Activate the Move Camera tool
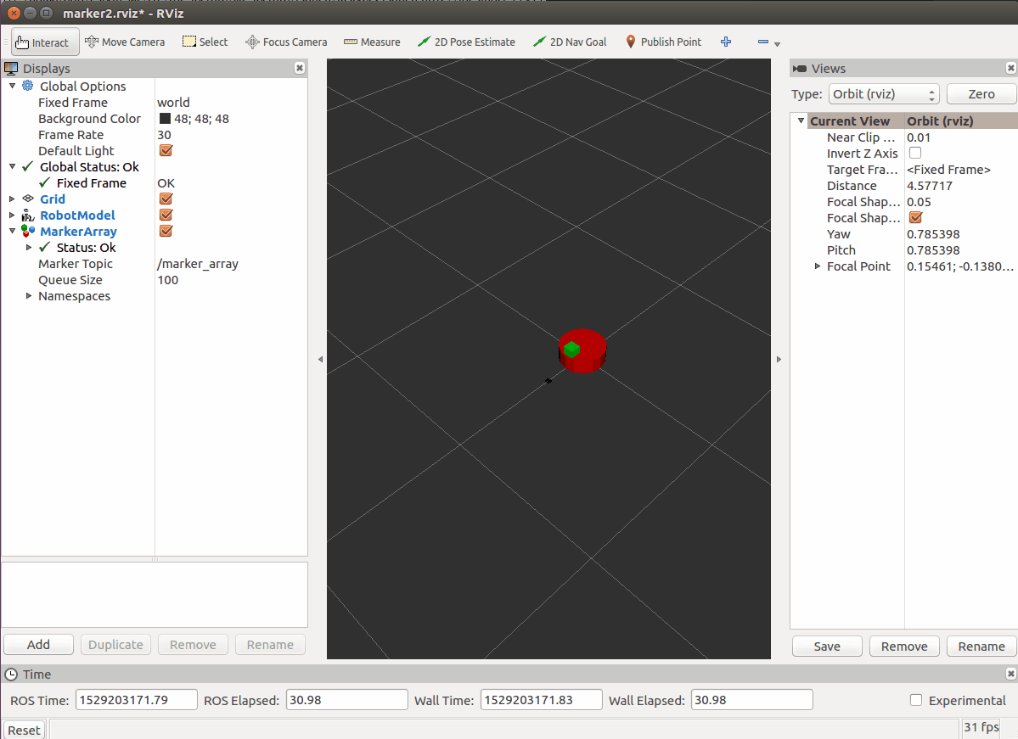Image resolution: width=1018 pixels, height=739 pixels. 125,42
